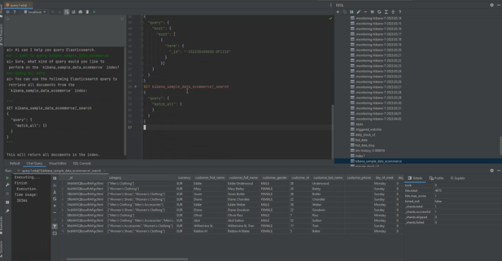Rerun the query in the Run panel

pyautogui.click(x=7, y=178)
